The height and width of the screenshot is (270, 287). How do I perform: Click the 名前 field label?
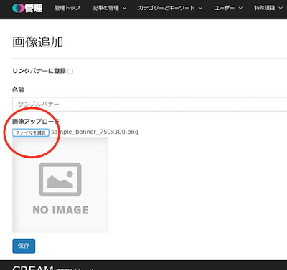point(18,90)
